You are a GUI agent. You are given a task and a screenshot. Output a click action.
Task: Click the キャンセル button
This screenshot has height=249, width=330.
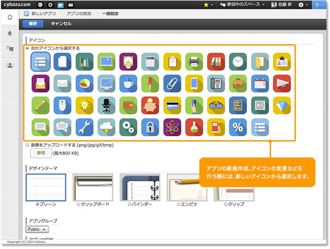click(x=61, y=23)
